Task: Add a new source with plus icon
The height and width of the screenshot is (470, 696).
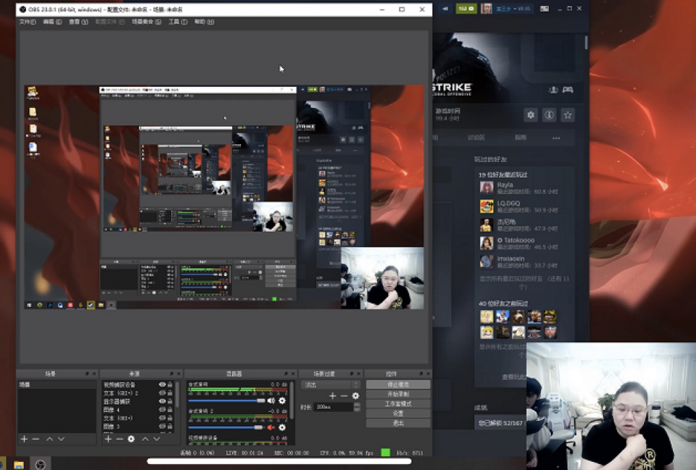Action: pos(108,439)
